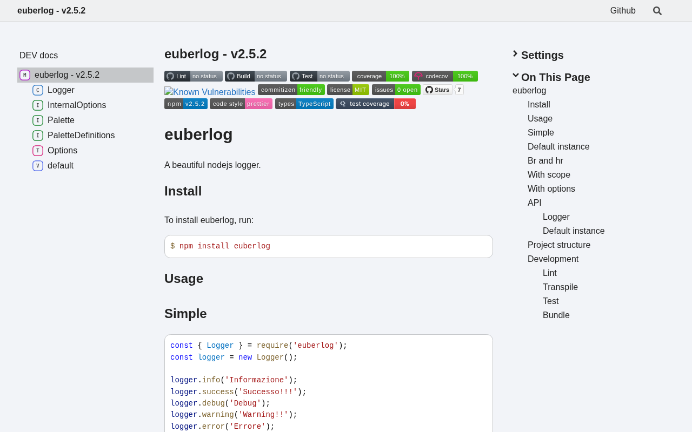This screenshot has width=692, height=432.
Task: Open the search magnifier icon
Action: pos(657,11)
